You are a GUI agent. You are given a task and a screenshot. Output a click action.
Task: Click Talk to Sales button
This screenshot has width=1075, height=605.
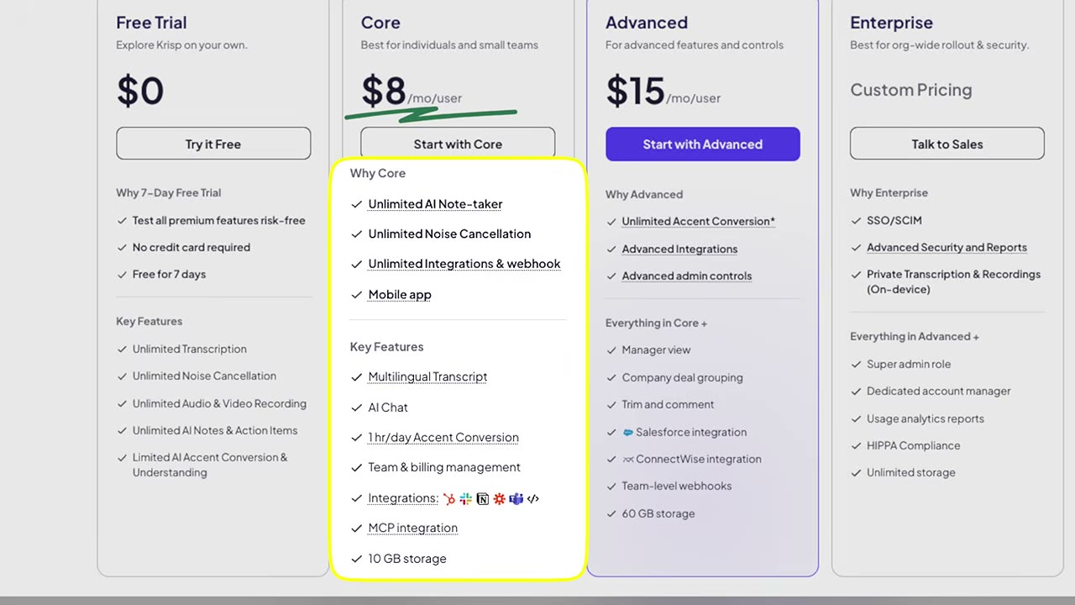(x=947, y=144)
